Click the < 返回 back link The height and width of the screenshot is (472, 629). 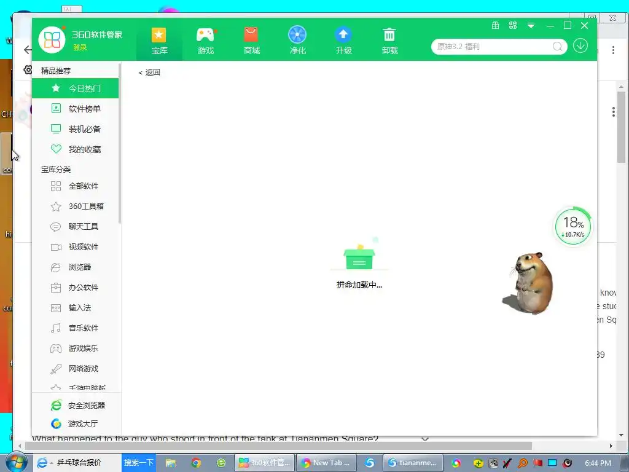(x=149, y=73)
